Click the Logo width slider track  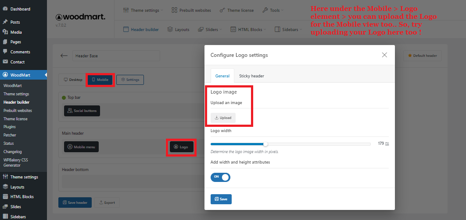(290, 144)
